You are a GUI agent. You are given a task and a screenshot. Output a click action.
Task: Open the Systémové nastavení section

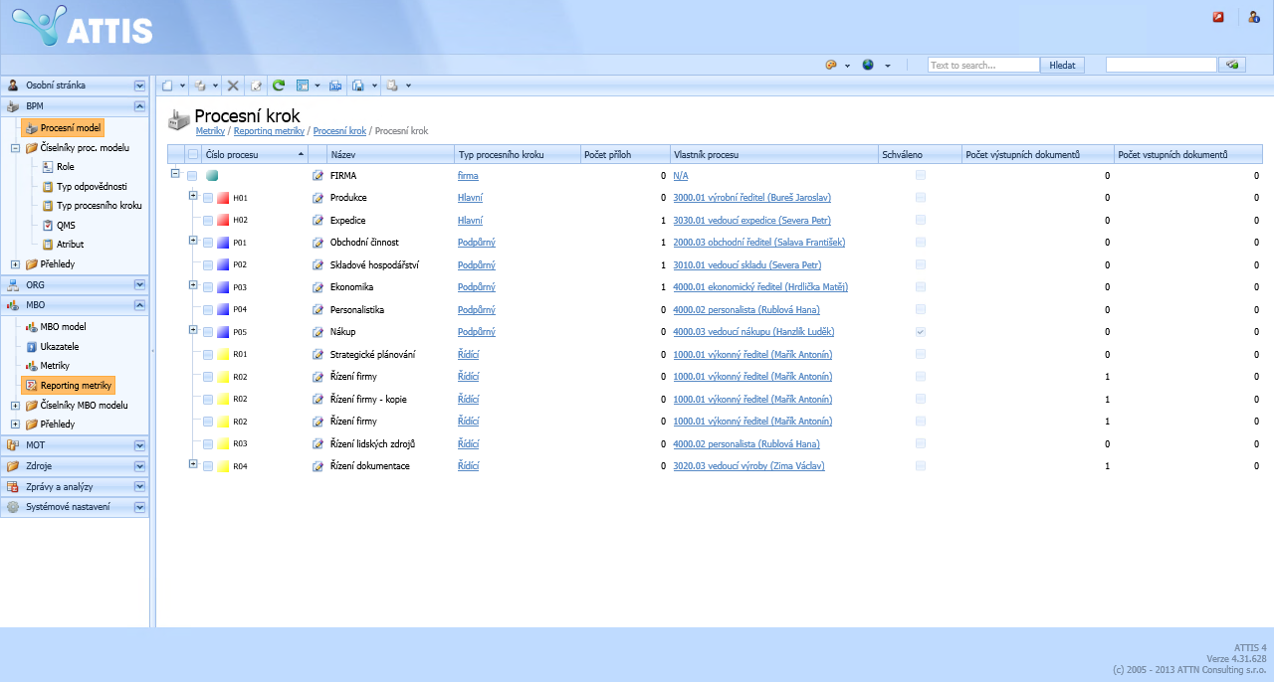click(75, 507)
